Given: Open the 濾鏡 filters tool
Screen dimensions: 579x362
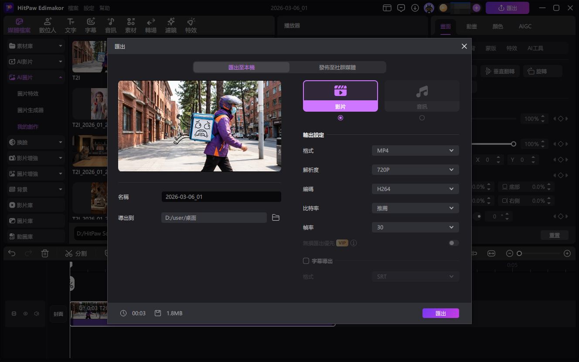Looking at the screenshot, I should (171, 26).
